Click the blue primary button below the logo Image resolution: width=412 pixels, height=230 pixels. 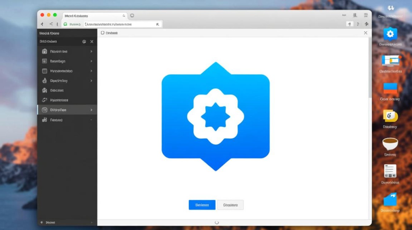[202, 205]
